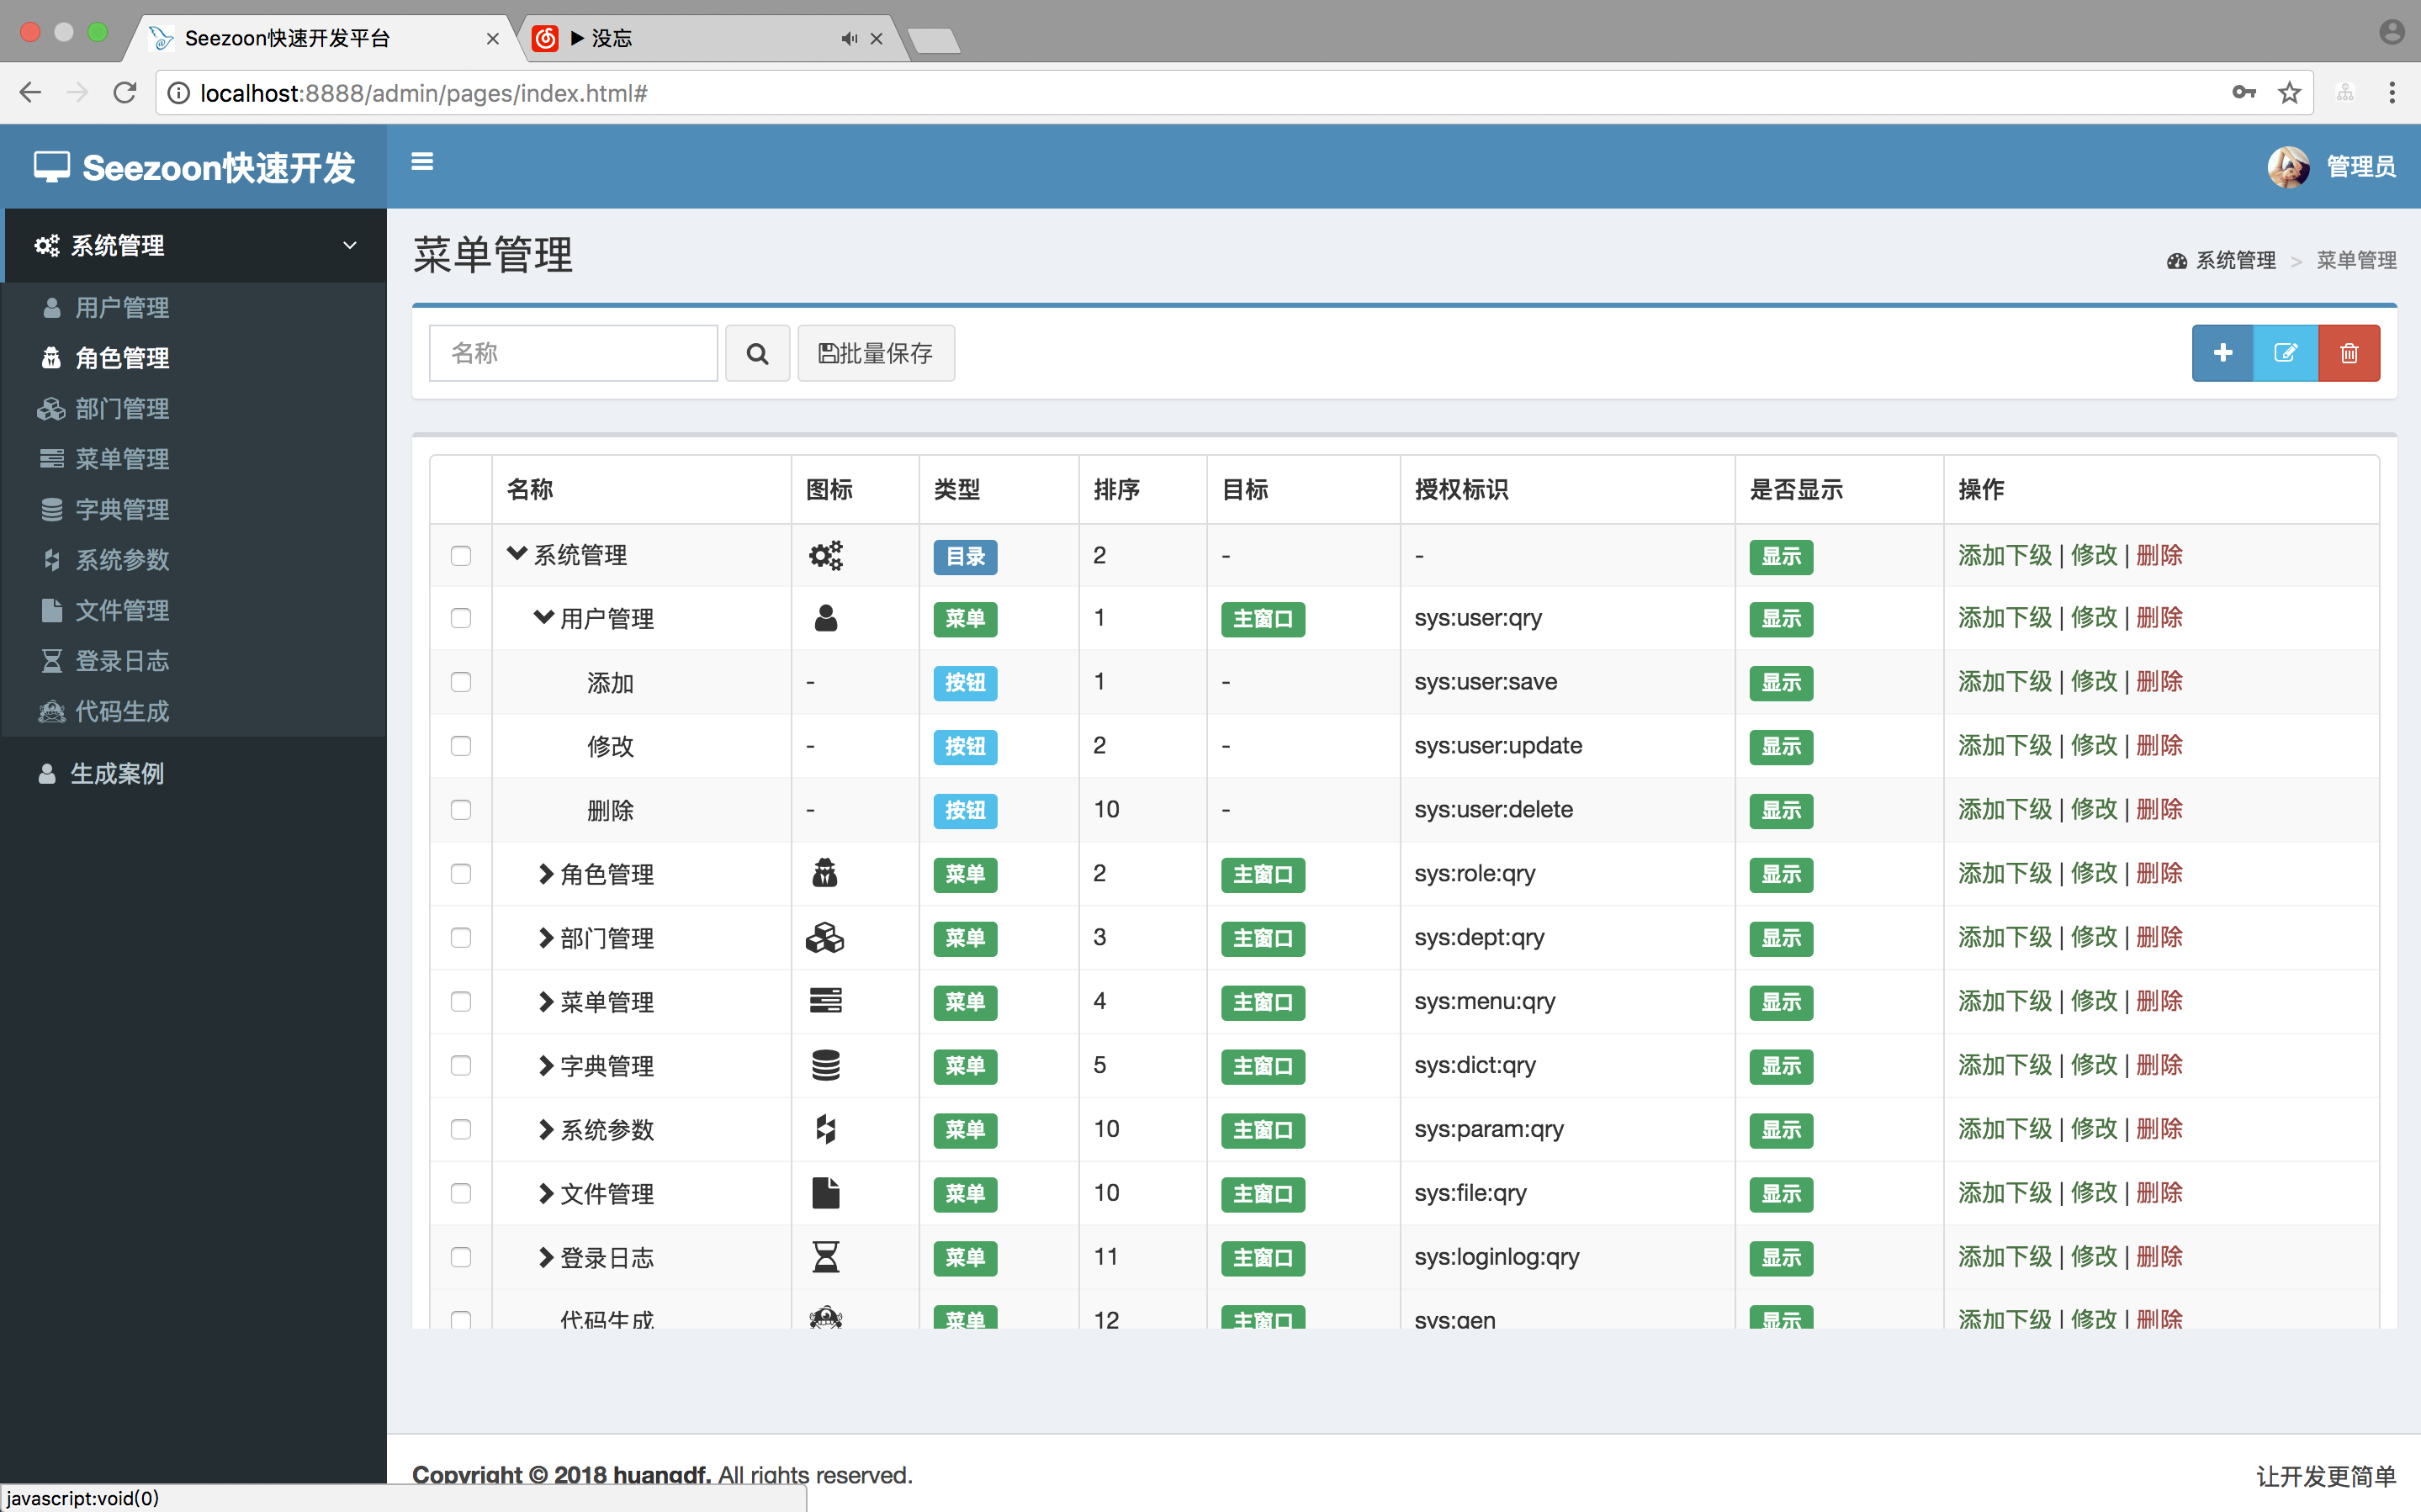Collapse the 系统管理 tree row arrow
This screenshot has width=2421, height=1512.
coord(516,554)
